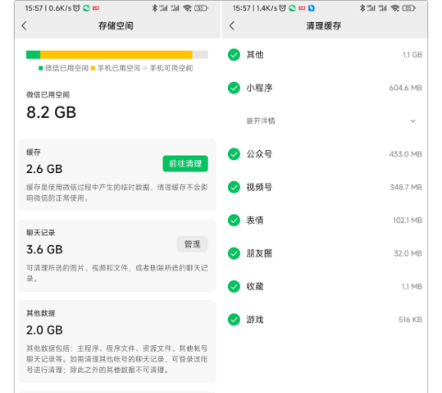The width and height of the screenshot is (442, 393).
Task: Tap the green 前往清理 button
Action: pyautogui.click(x=185, y=164)
